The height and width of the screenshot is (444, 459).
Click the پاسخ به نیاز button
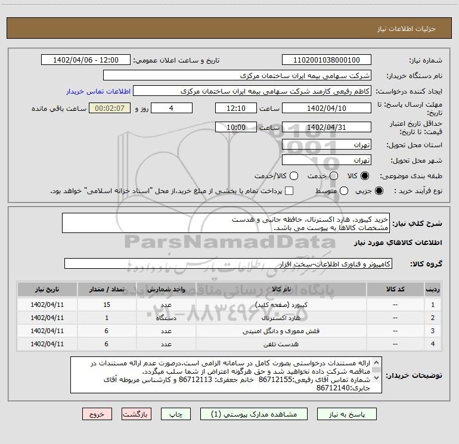[347, 414]
